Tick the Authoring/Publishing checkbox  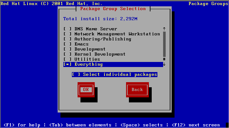[x=67, y=39]
